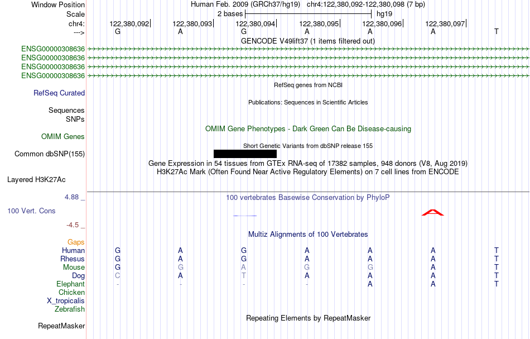Click the GENCODE V49lift37 track title

[307, 41]
